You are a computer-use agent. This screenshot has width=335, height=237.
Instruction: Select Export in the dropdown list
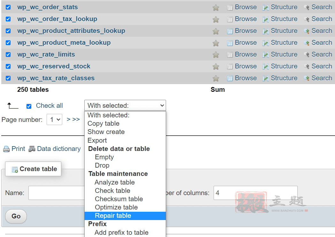pos(125,140)
